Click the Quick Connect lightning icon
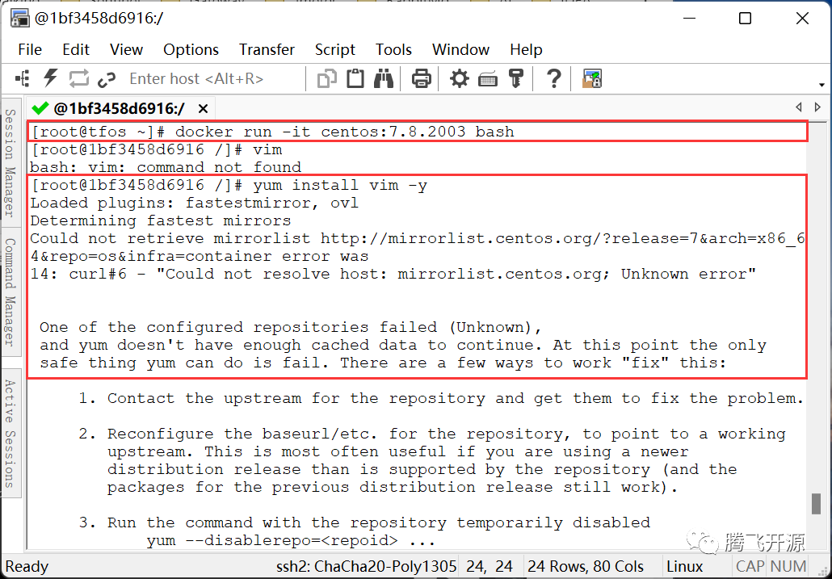Viewport: 832px width, 579px height. 50,78
